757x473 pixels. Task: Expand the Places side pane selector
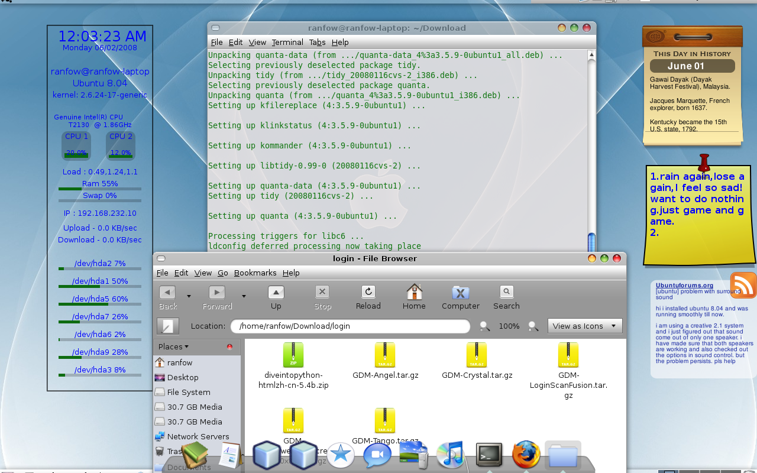pyautogui.click(x=173, y=346)
